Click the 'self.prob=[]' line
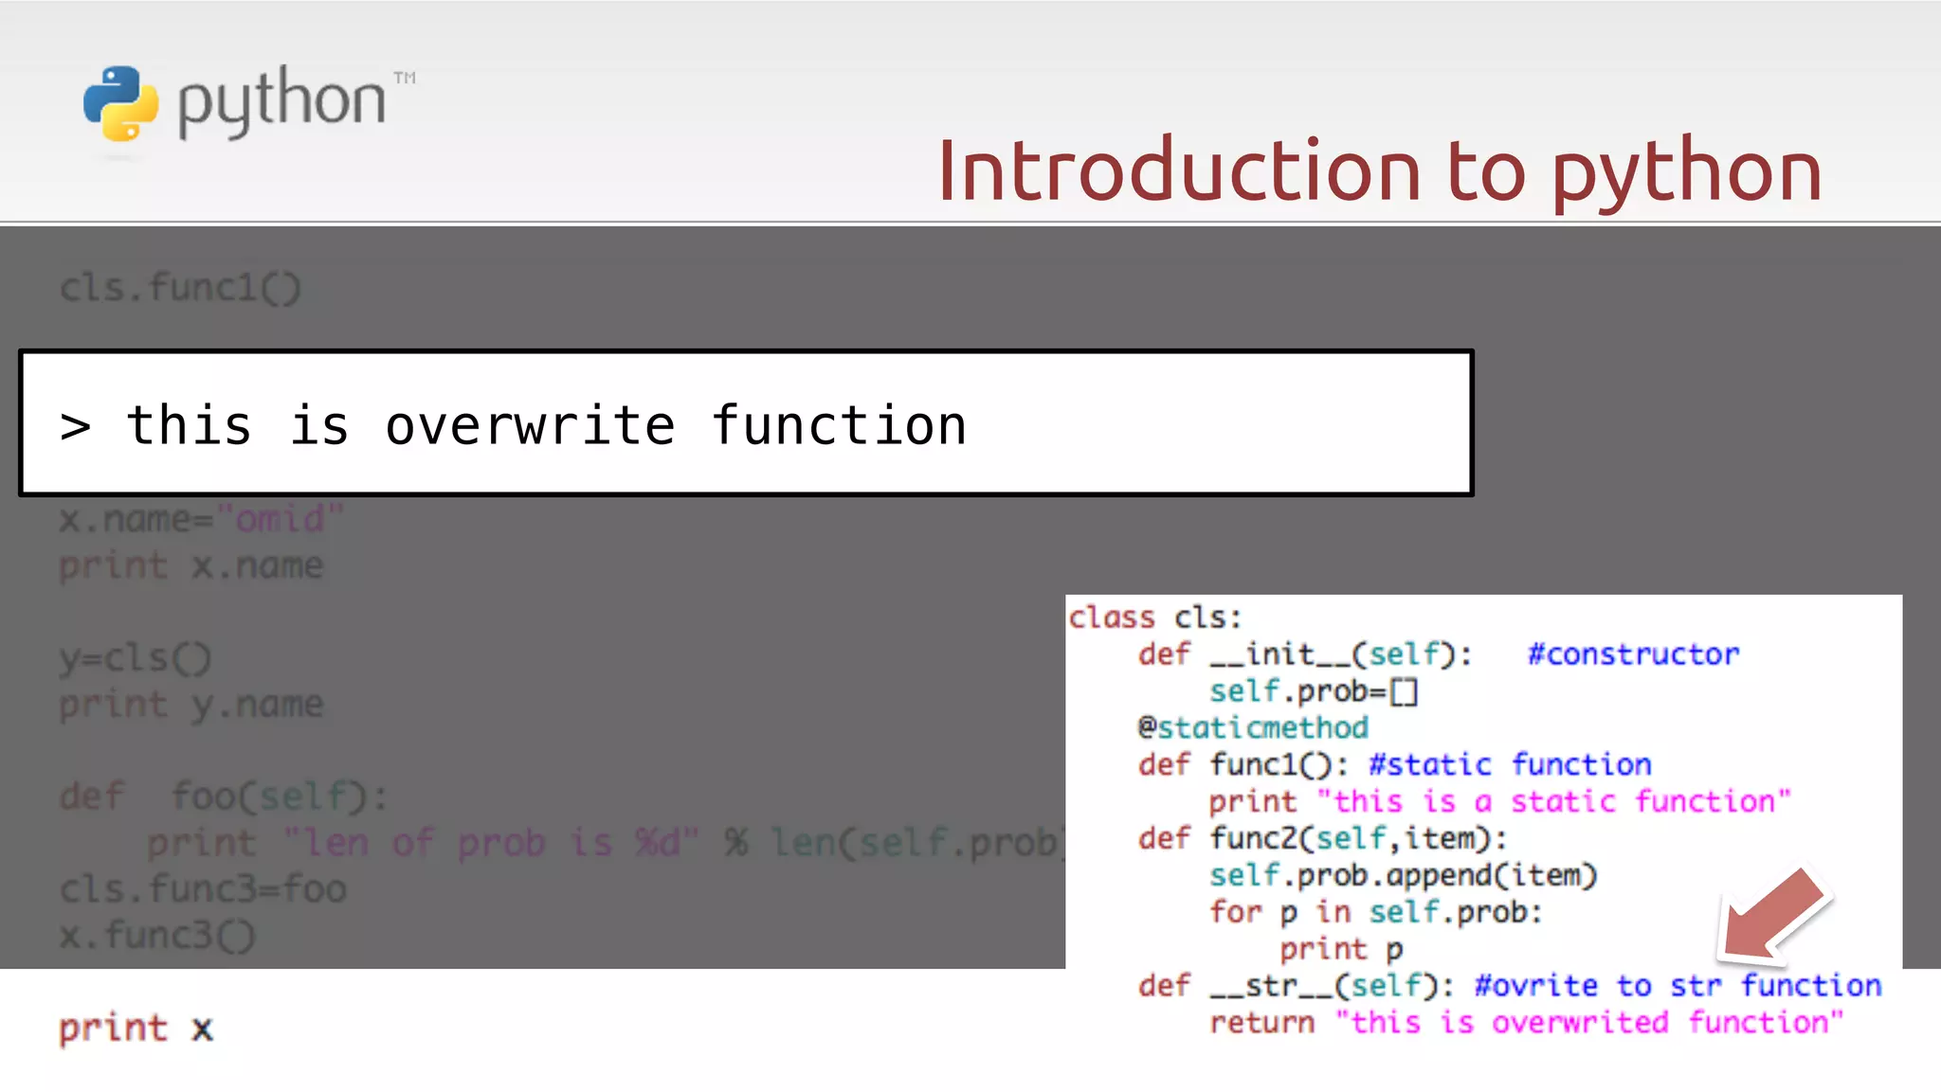 pos(1314,691)
